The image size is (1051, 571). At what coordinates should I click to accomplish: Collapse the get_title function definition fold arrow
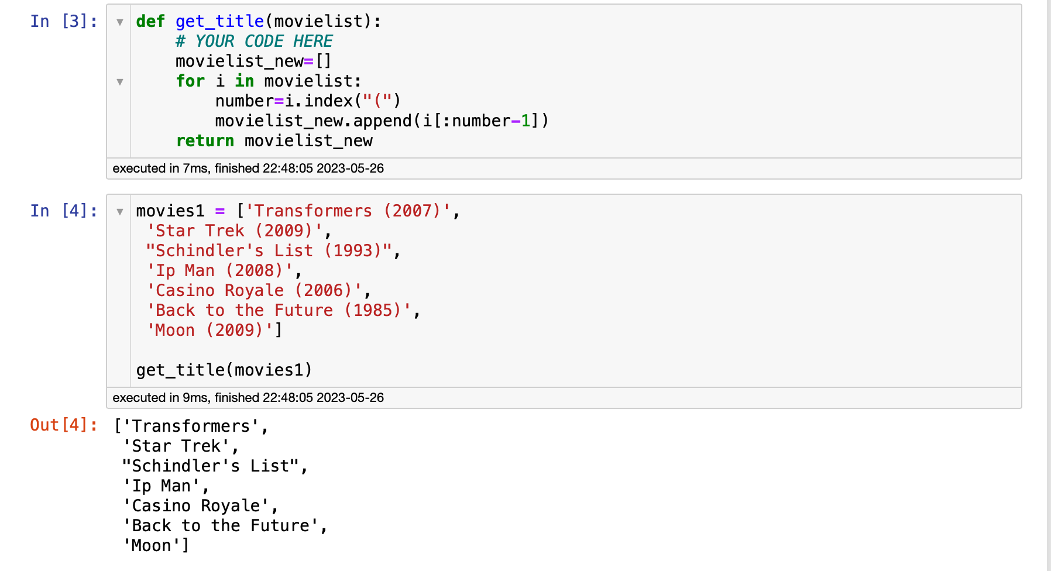tap(119, 22)
